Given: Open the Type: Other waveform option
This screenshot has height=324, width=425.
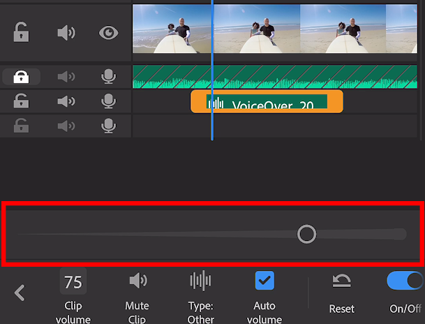Looking at the screenshot, I should click(200, 280).
